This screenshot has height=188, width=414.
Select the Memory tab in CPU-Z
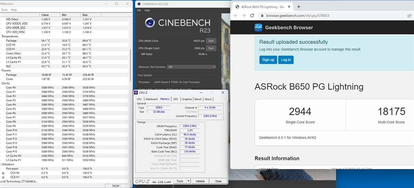[x=165, y=99]
